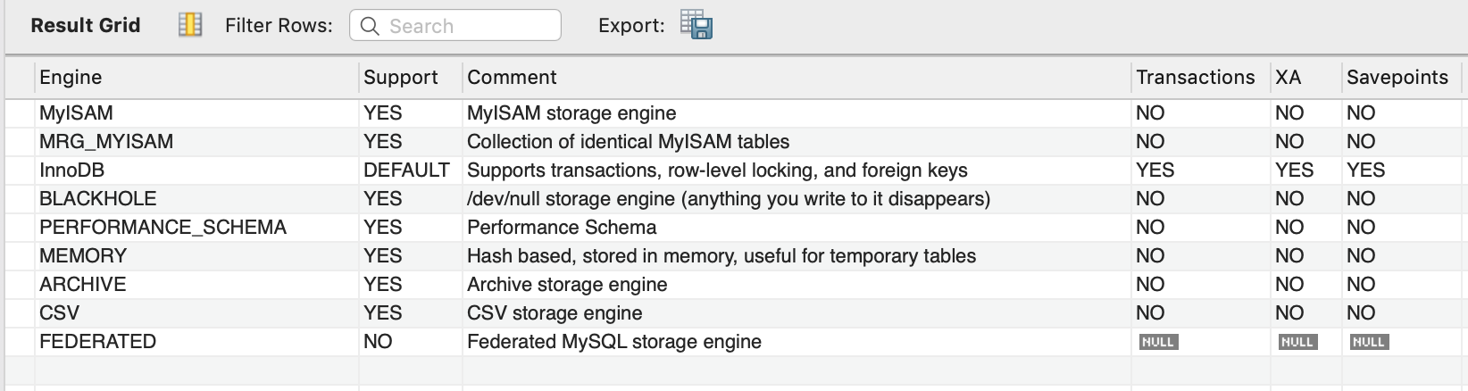1468x391 pixels.
Task: Click the XA column header
Action: pyautogui.click(x=1288, y=78)
